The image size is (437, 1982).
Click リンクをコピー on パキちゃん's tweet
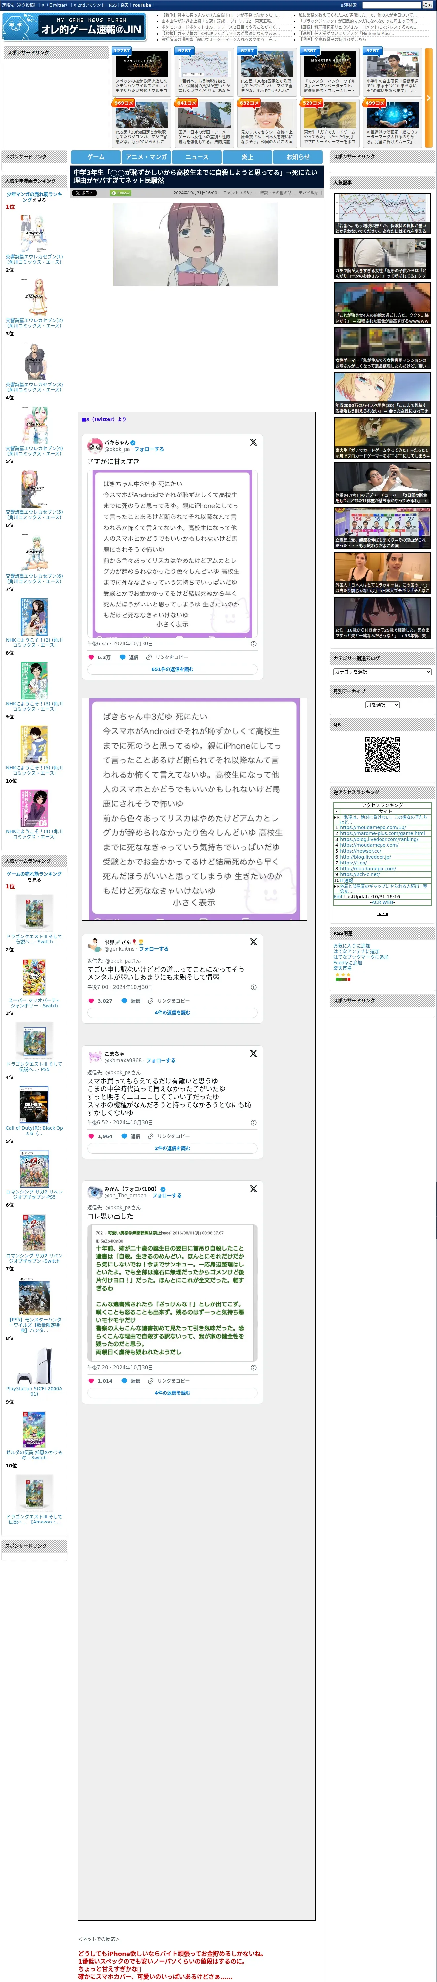[171, 657]
